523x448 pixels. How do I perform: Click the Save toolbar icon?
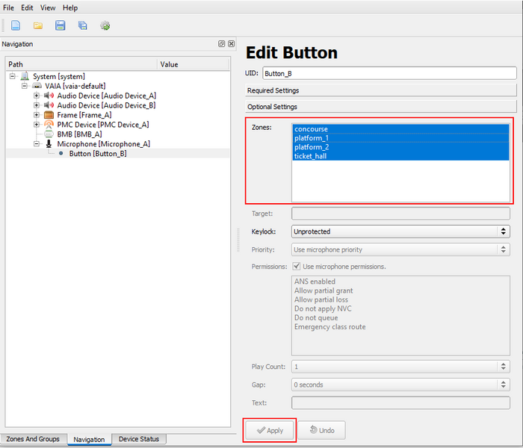pyautogui.click(x=61, y=25)
